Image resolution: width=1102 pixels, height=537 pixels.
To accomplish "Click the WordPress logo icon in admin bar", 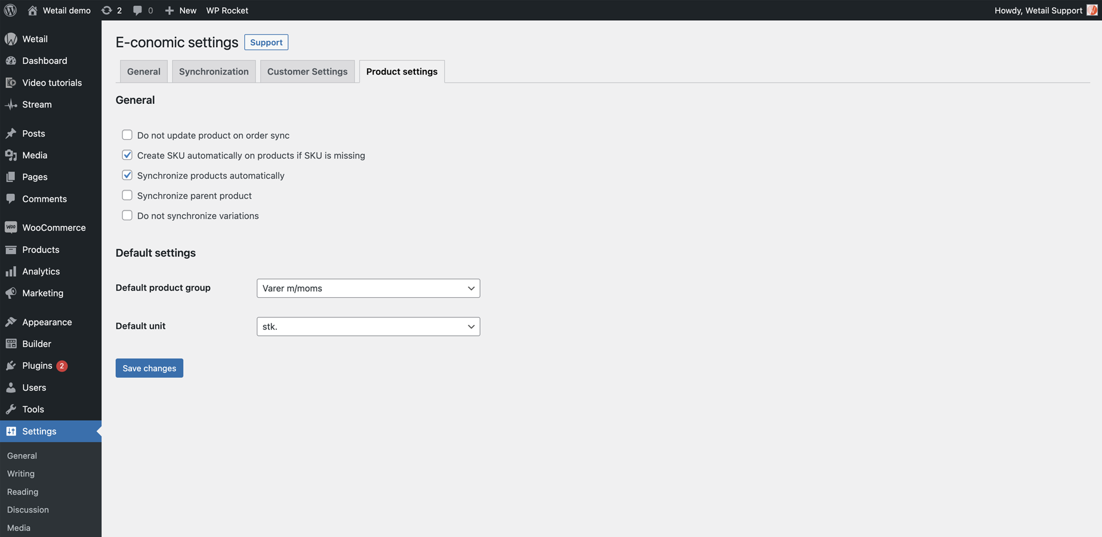I will (10, 10).
